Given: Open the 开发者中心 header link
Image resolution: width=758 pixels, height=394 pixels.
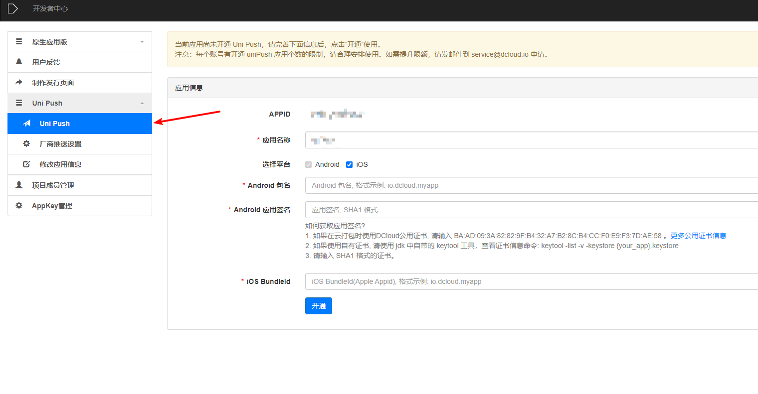Looking at the screenshot, I should click(50, 8).
